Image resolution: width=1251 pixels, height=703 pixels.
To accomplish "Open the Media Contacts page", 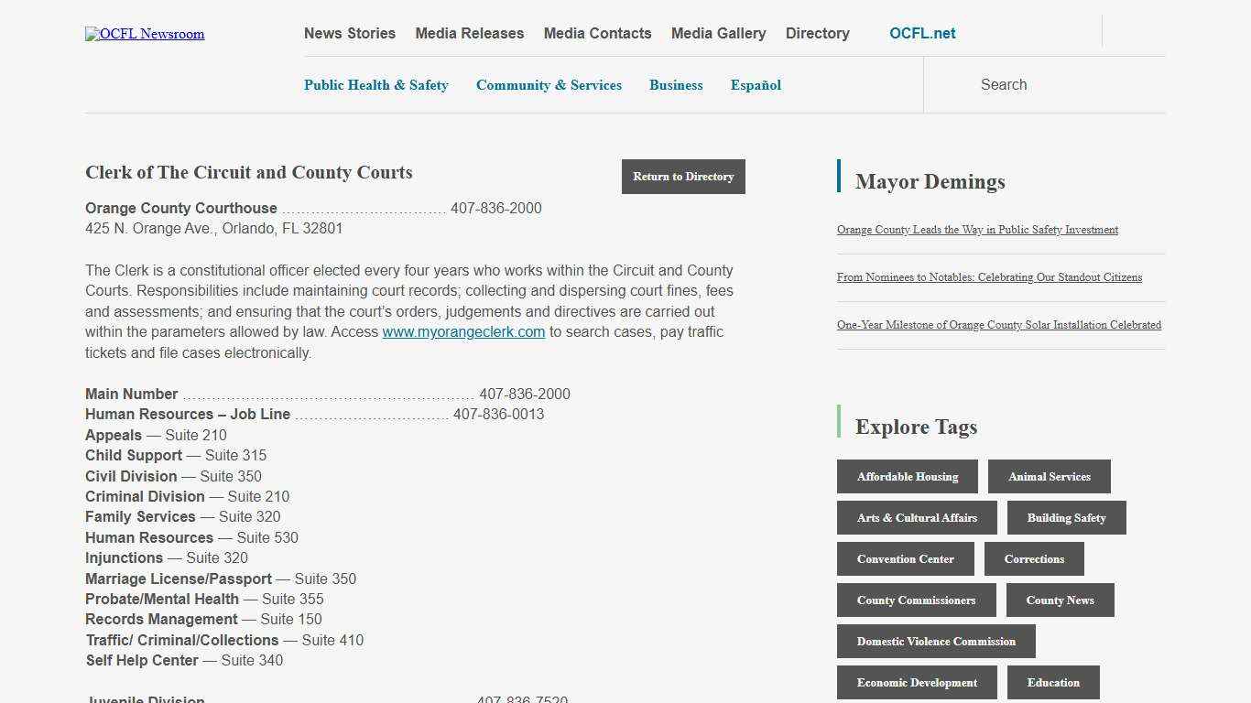I will tap(597, 33).
